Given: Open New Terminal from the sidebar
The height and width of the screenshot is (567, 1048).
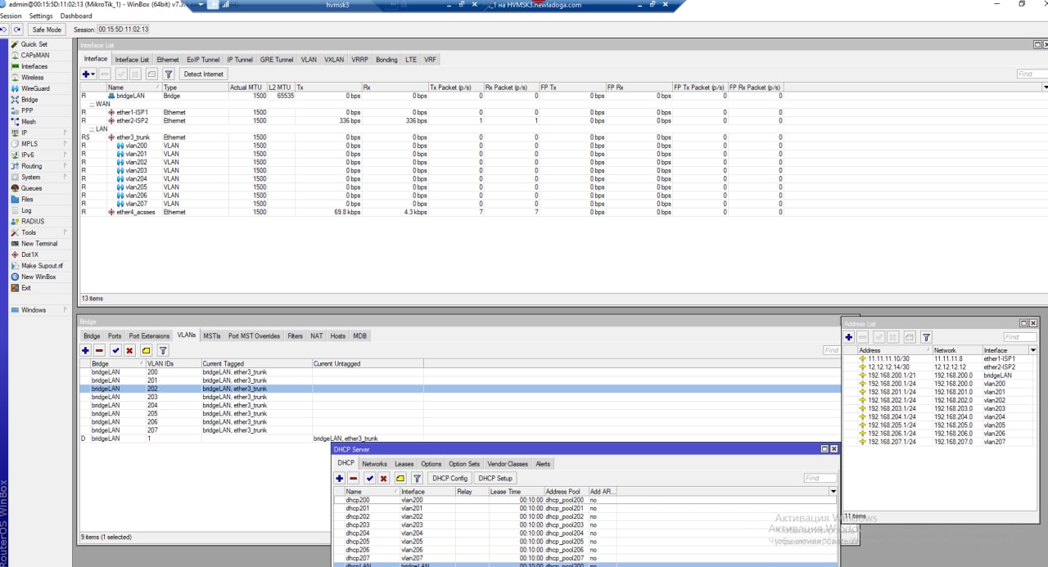Looking at the screenshot, I should pyautogui.click(x=39, y=244).
